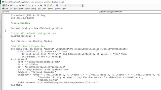Expand the (General) object dropdown
The image size is (161, 90).
(98, 12)
